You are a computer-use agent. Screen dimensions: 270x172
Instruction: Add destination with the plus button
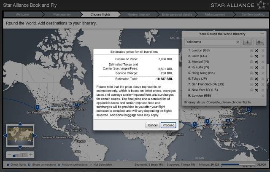247,42
